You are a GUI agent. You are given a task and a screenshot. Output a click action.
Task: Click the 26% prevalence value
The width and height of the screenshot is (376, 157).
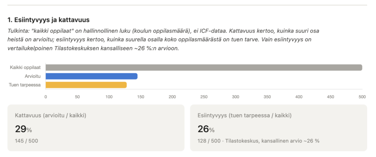tap(206, 129)
